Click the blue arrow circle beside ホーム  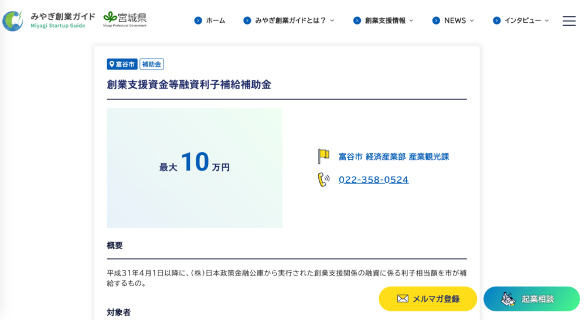(198, 20)
